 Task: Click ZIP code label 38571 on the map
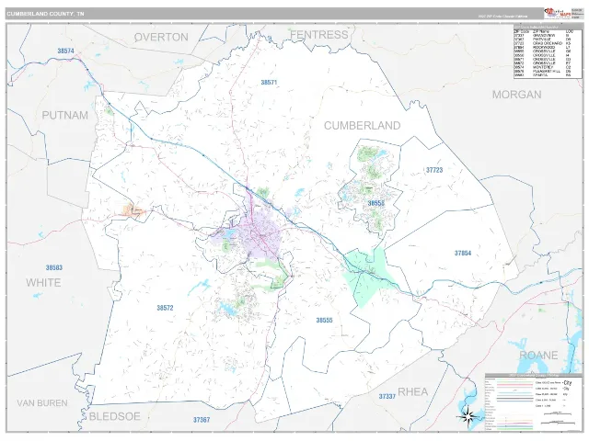pyautogui.click(x=269, y=82)
